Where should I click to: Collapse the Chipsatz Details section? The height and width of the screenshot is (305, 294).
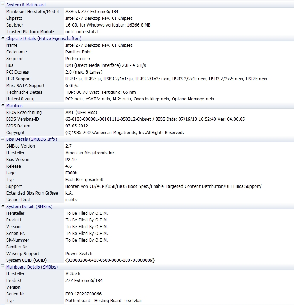pyautogui.click(x=3, y=38)
